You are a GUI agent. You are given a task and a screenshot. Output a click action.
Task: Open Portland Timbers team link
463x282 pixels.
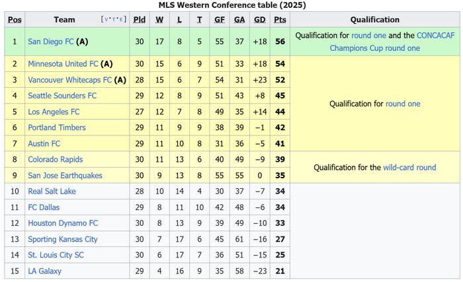point(56,127)
